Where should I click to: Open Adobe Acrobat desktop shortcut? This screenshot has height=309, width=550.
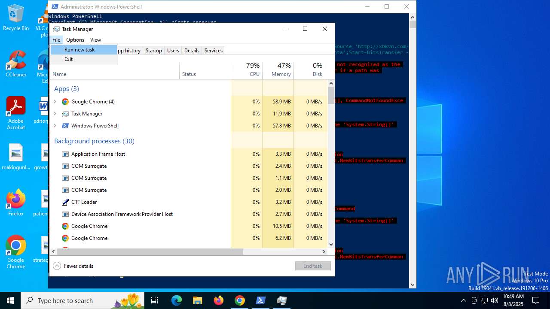16,113
